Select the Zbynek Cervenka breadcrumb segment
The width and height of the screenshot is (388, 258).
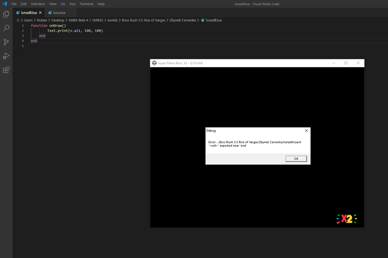coord(183,20)
